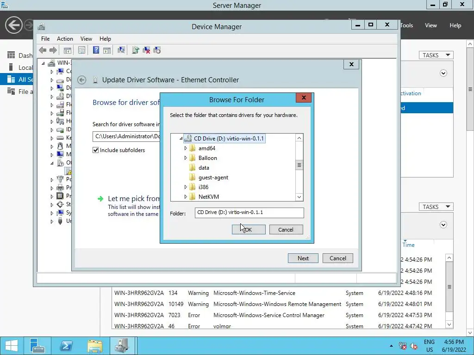474x355 pixels.
Task: Click Scan for hardware changes icon
Action: pos(121,50)
